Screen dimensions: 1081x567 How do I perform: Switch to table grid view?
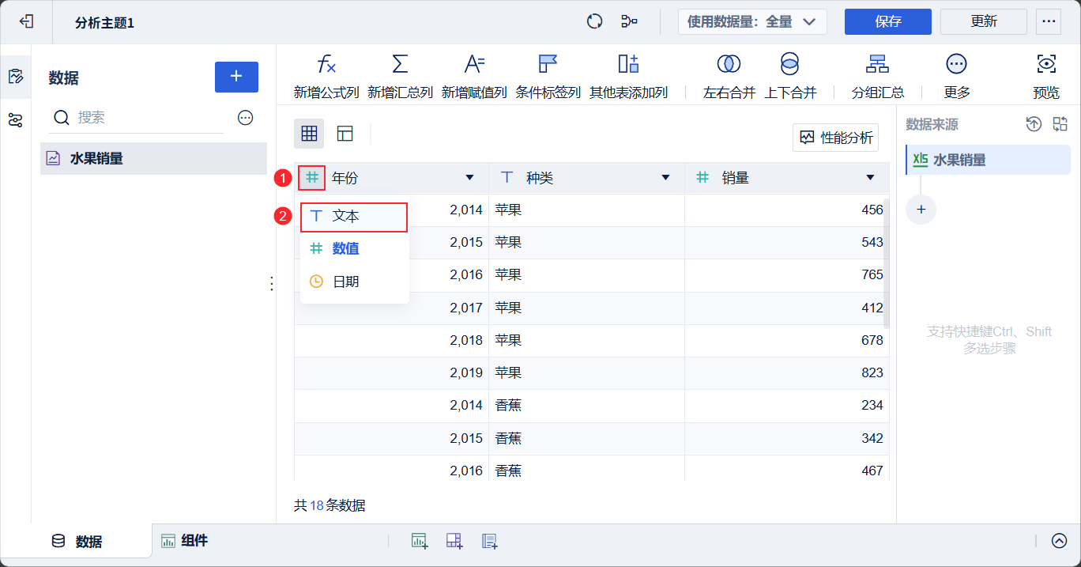(x=309, y=134)
